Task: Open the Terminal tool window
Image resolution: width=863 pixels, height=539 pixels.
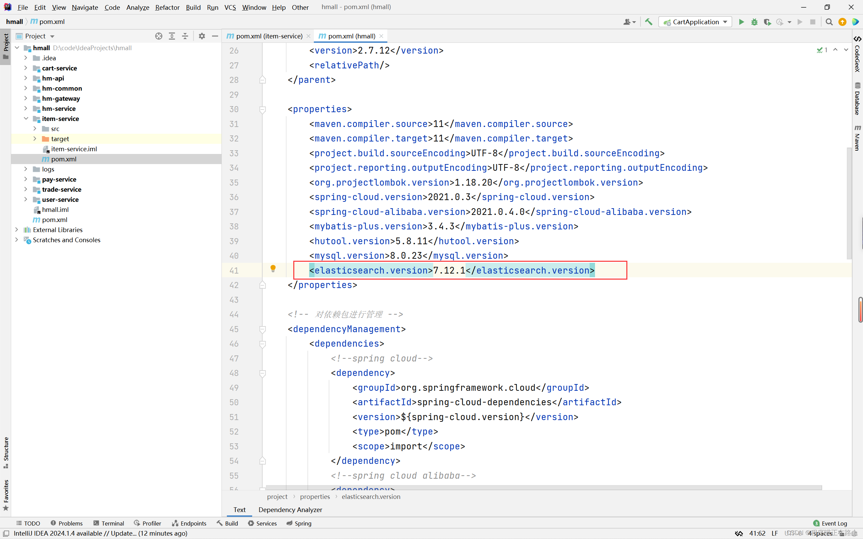Action: point(109,523)
